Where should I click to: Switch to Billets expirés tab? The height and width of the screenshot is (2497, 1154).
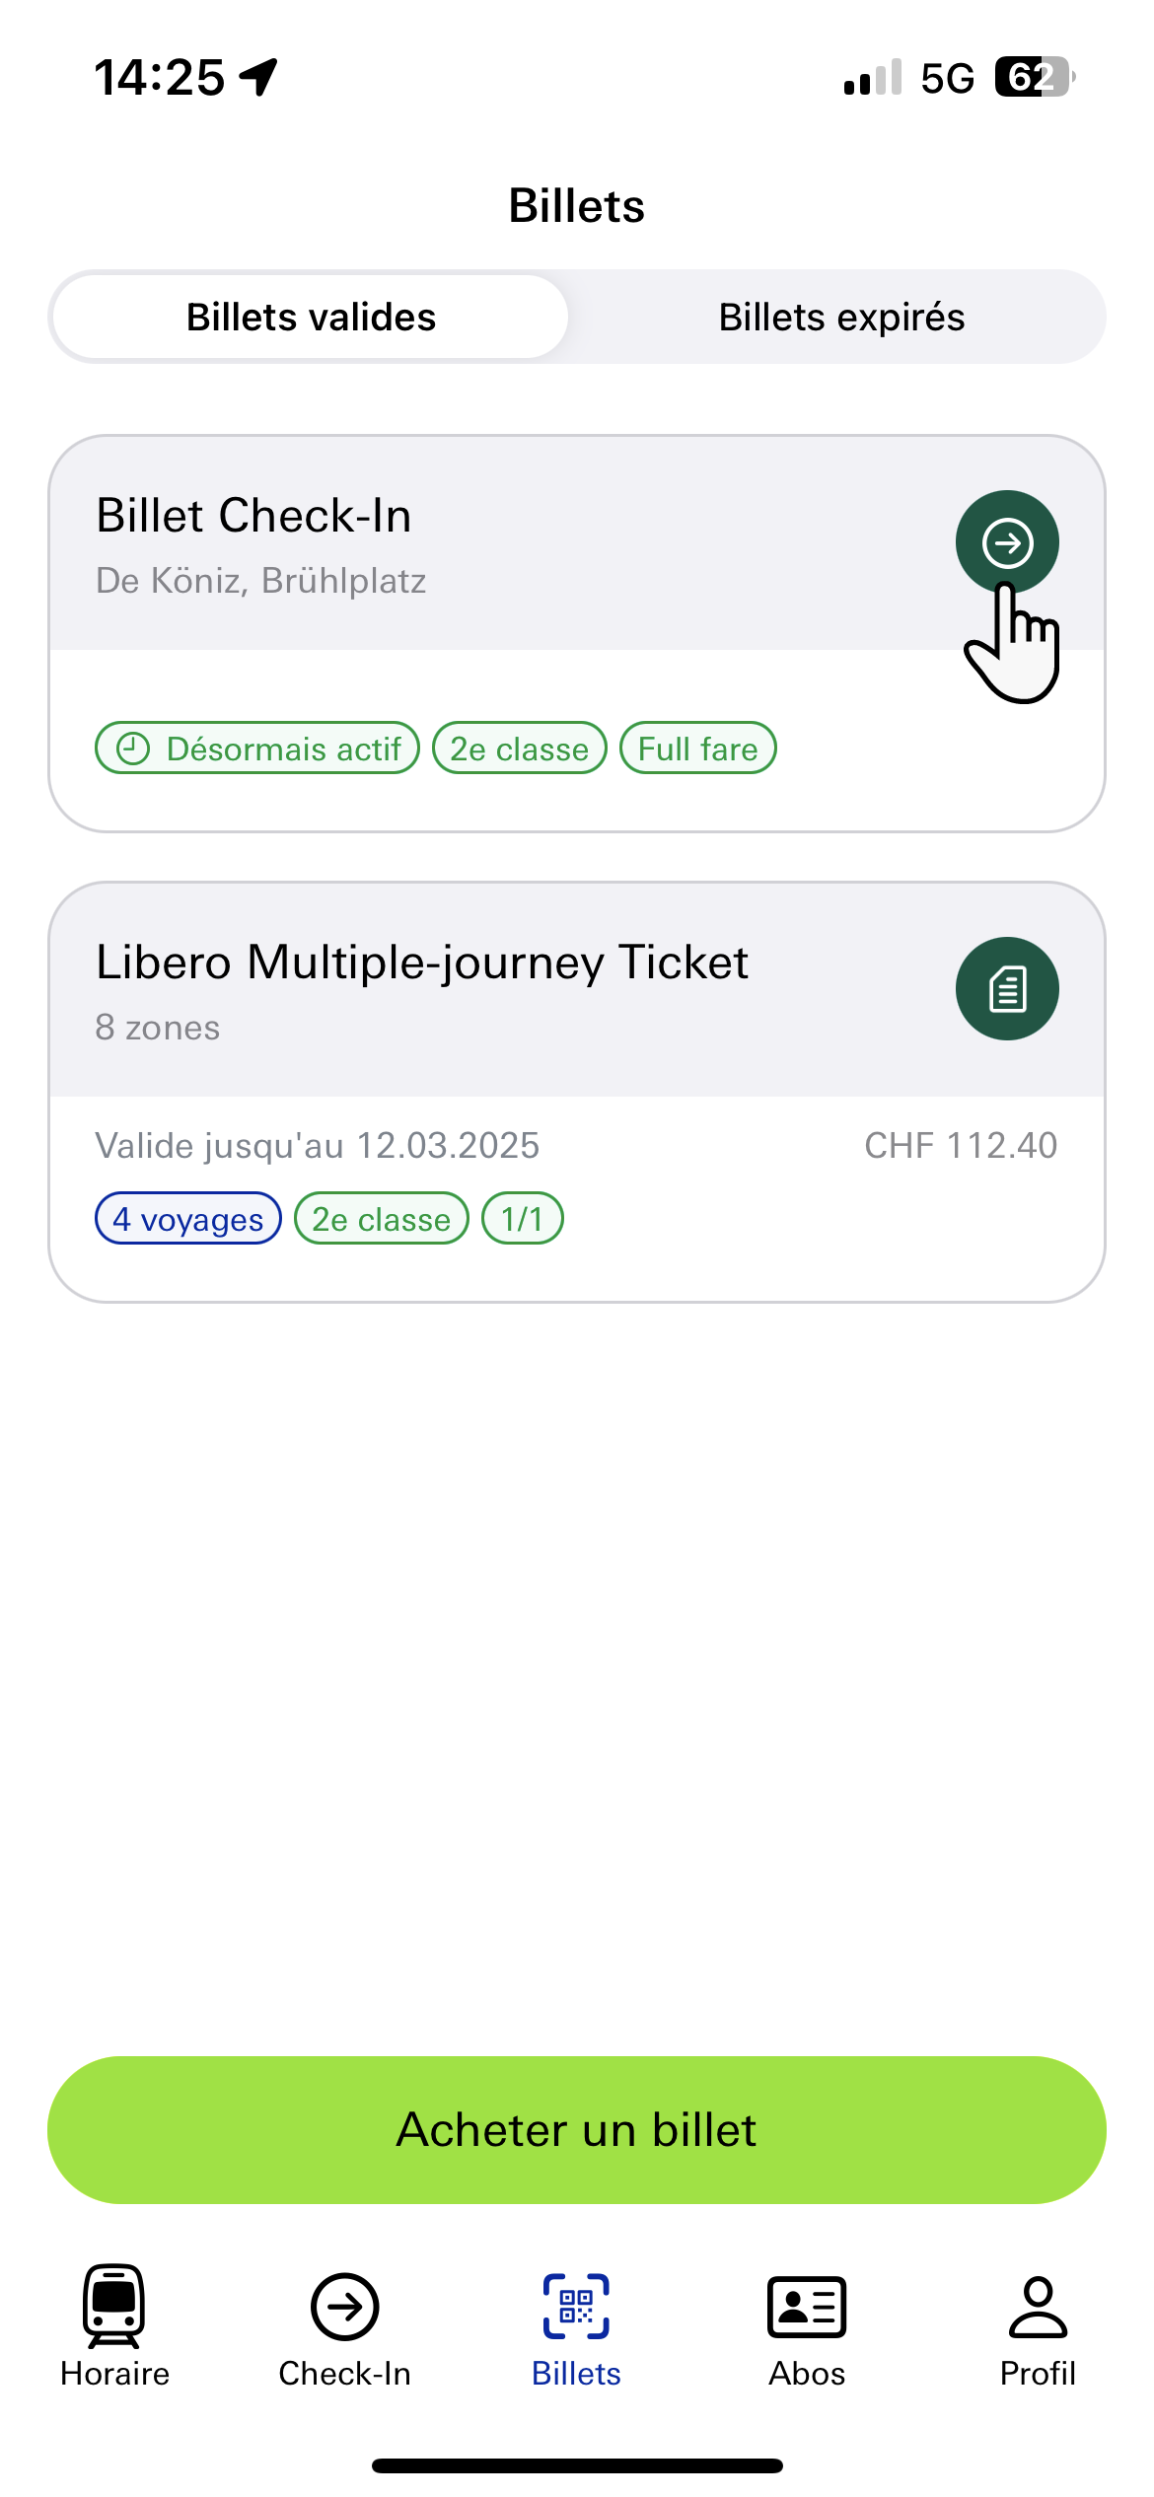(841, 318)
